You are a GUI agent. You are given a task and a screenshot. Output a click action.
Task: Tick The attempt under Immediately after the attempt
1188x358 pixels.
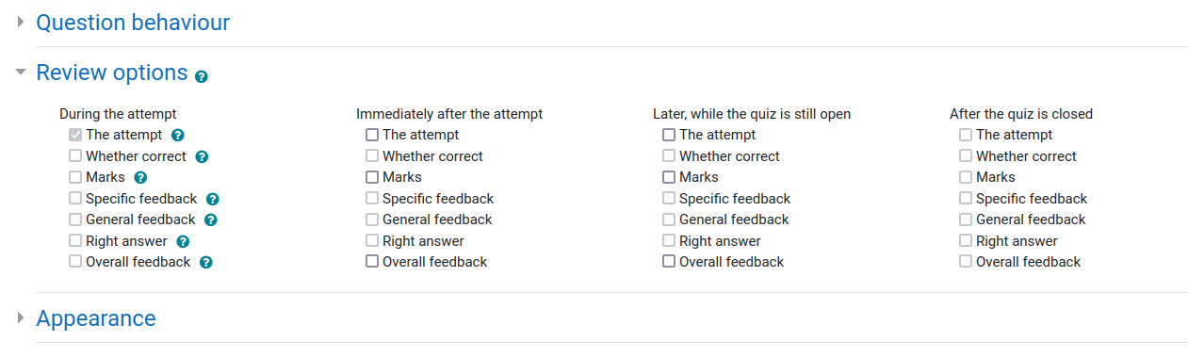(372, 135)
